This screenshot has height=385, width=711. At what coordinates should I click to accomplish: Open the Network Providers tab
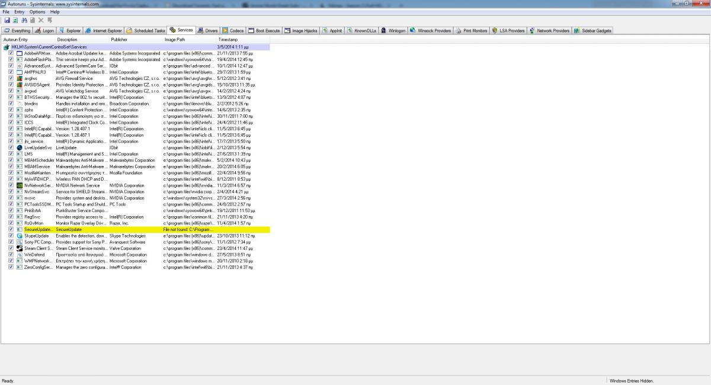pyautogui.click(x=550, y=30)
